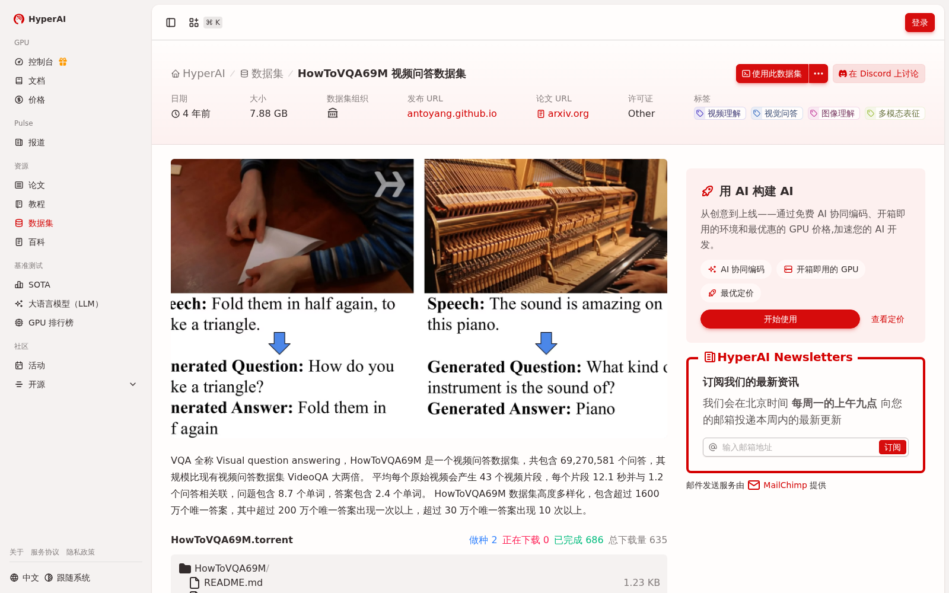This screenshot has width=949, height=593.
Task: Open the three-dots more options menu
Action: 819,74
